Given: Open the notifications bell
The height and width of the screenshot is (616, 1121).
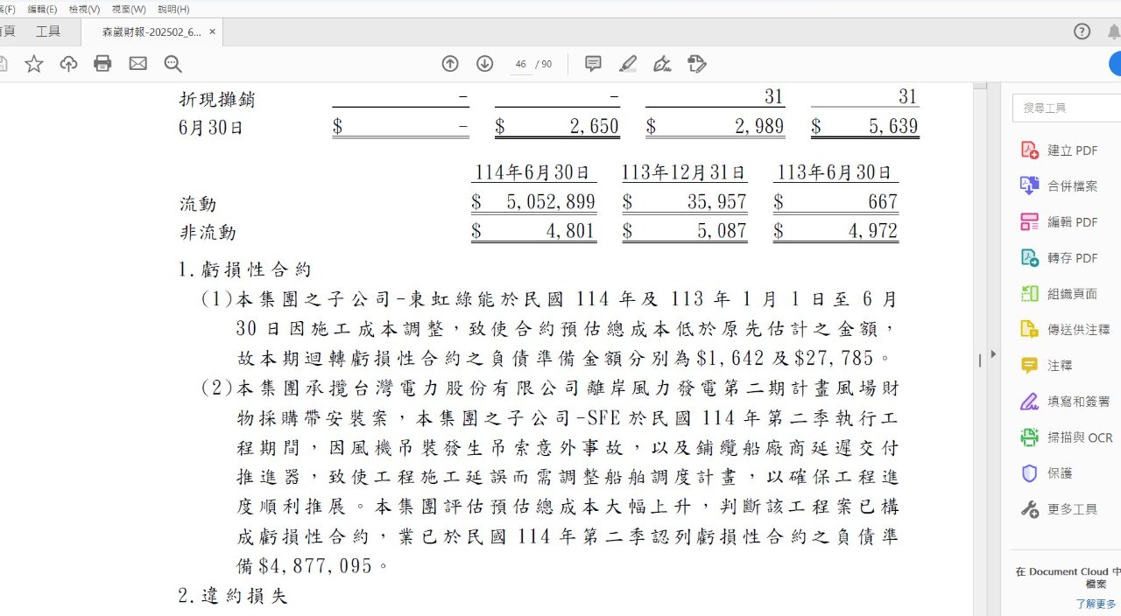Looking at the screenshot, I should click(1113, 31).
